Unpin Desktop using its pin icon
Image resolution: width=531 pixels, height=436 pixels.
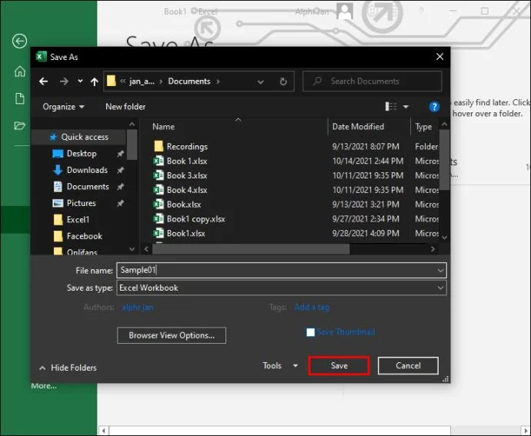click(x=120, y=154)
